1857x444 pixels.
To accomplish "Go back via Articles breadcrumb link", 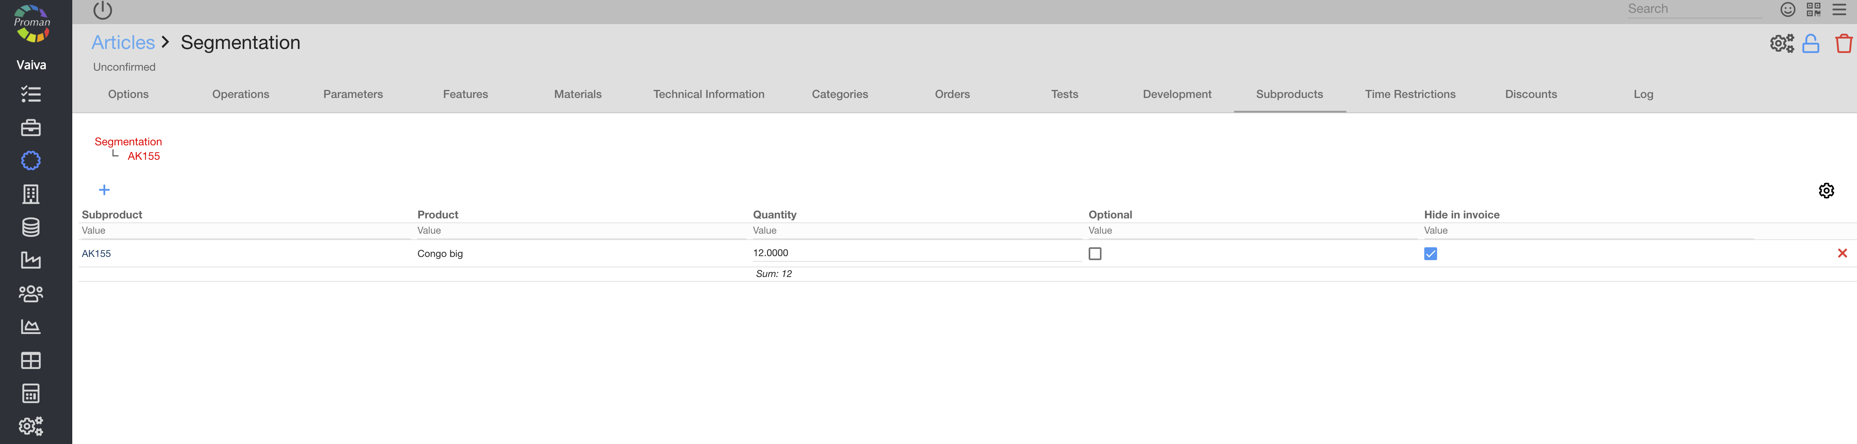I will point(123,43).
